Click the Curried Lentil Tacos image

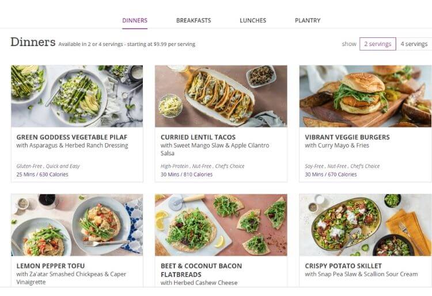pyautogui.click(x=221, y=96)
